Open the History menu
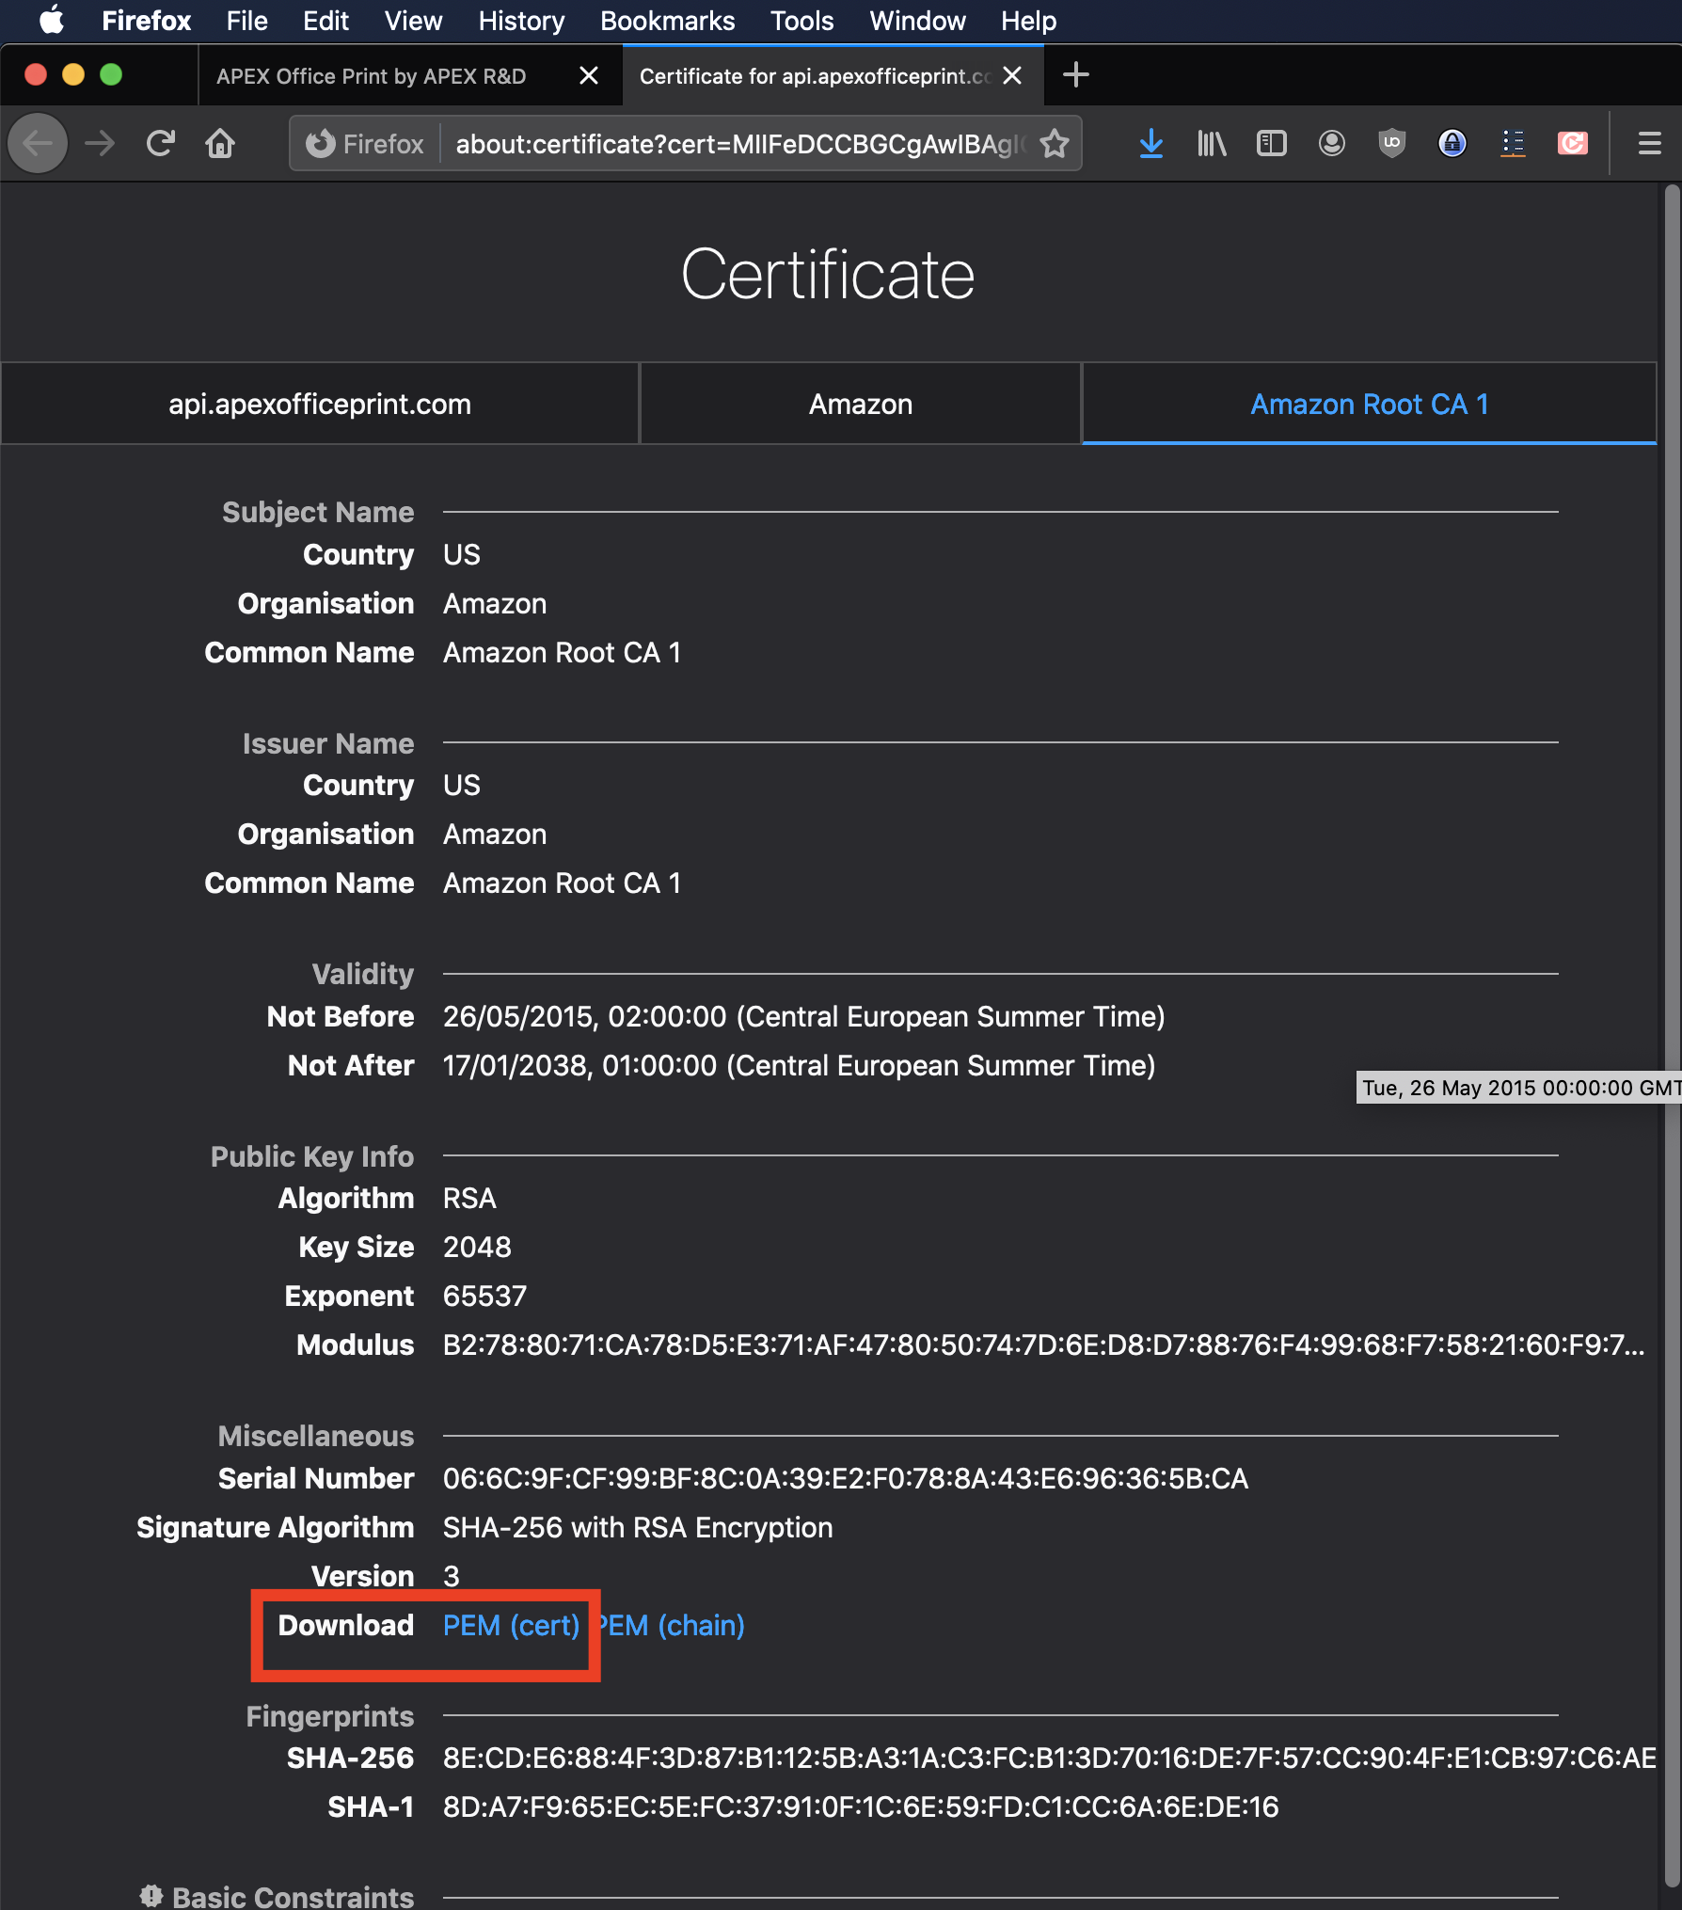 521,21
